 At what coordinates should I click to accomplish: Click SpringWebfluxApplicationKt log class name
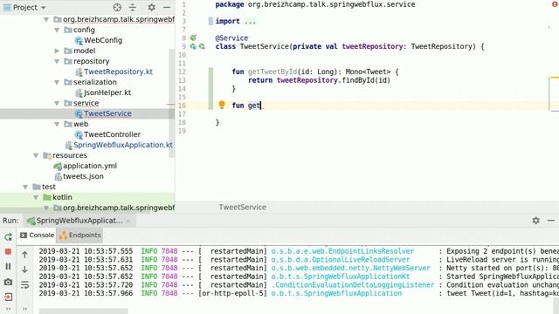341,276
